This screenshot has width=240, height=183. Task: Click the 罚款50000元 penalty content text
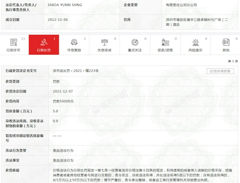pos(63,101)
